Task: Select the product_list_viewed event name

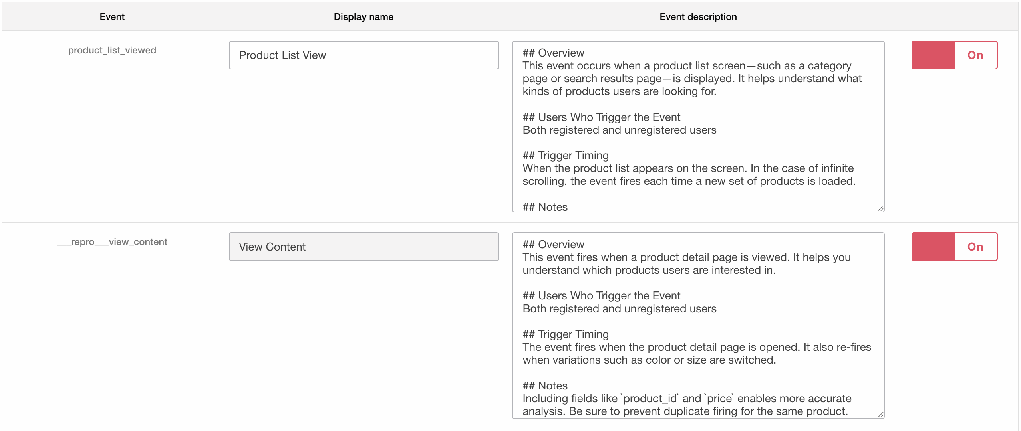Action: coord(112,50)
